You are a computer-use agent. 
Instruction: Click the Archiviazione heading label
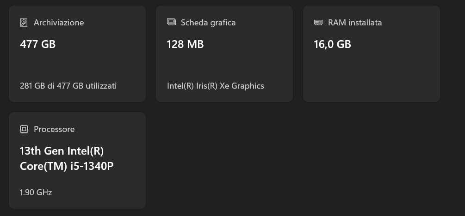pyautogui.click(x=59, y=23)
